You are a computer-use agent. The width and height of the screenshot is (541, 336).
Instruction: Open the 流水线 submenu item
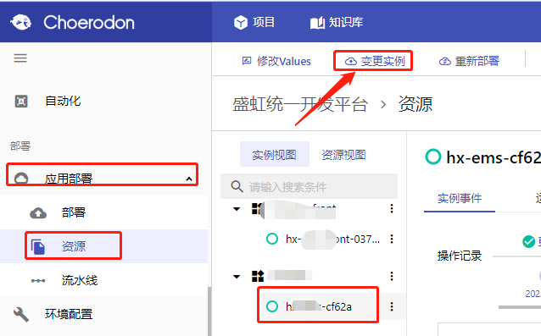(80, 280)
